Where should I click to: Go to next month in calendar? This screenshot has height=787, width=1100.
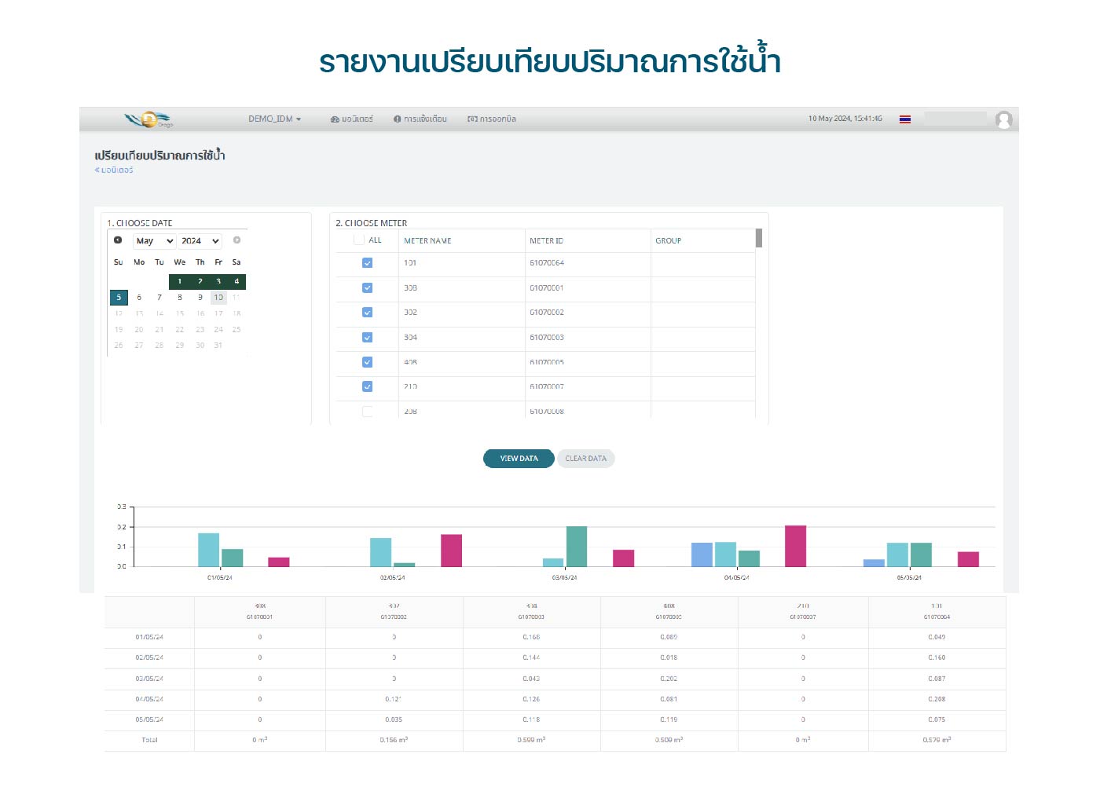tap(236, 240)
